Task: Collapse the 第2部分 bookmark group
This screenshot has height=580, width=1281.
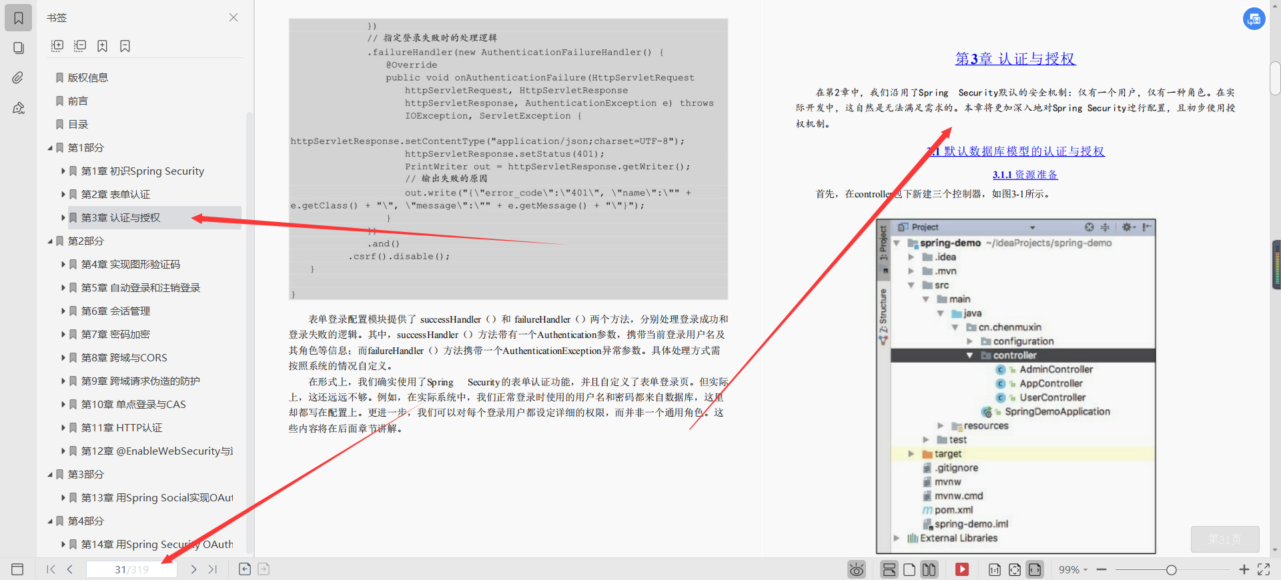Action: [50, 241]
